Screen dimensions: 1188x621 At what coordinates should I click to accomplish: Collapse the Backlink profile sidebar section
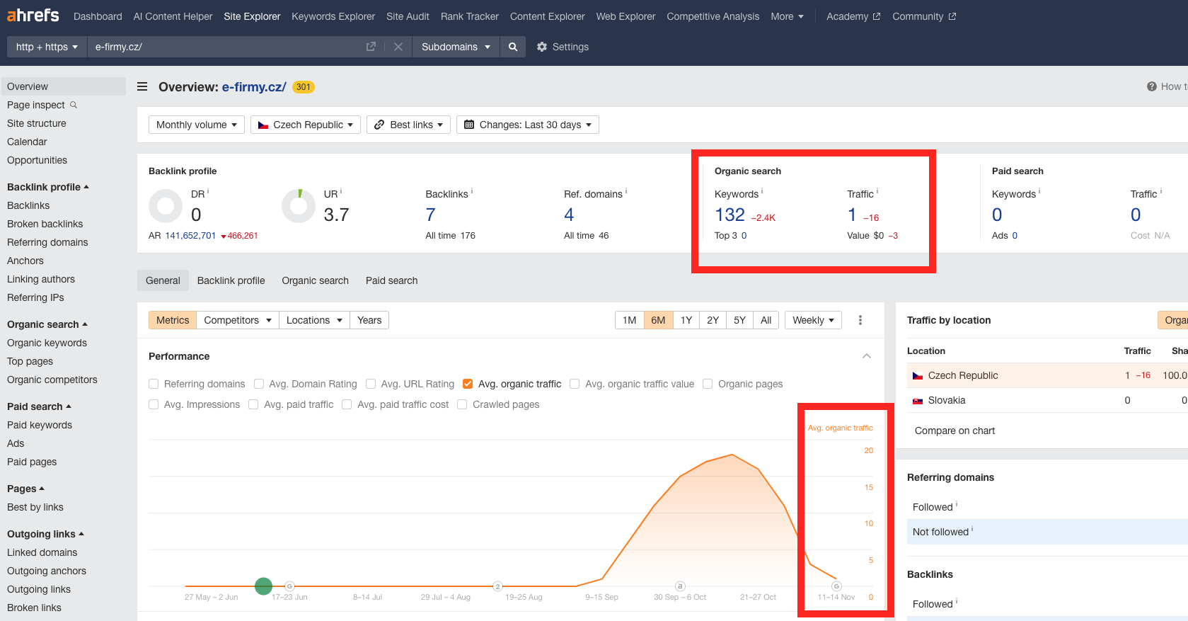48,187
